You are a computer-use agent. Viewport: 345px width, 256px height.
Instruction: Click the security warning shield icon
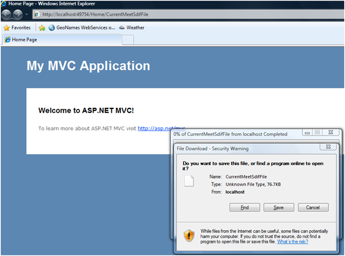click(x=189, y=236)
